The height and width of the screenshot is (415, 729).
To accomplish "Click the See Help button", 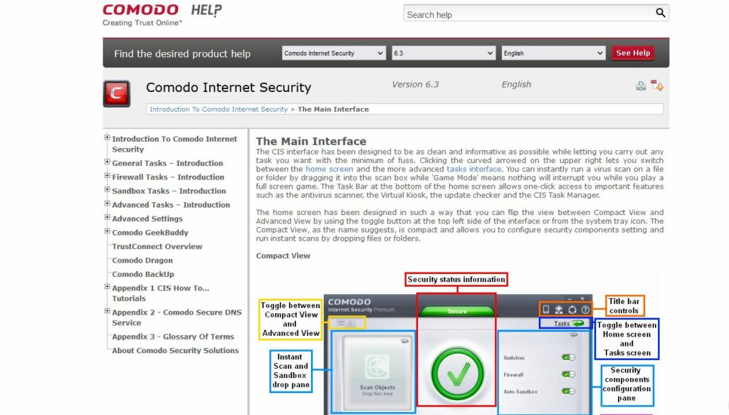I will pos(633,53).
